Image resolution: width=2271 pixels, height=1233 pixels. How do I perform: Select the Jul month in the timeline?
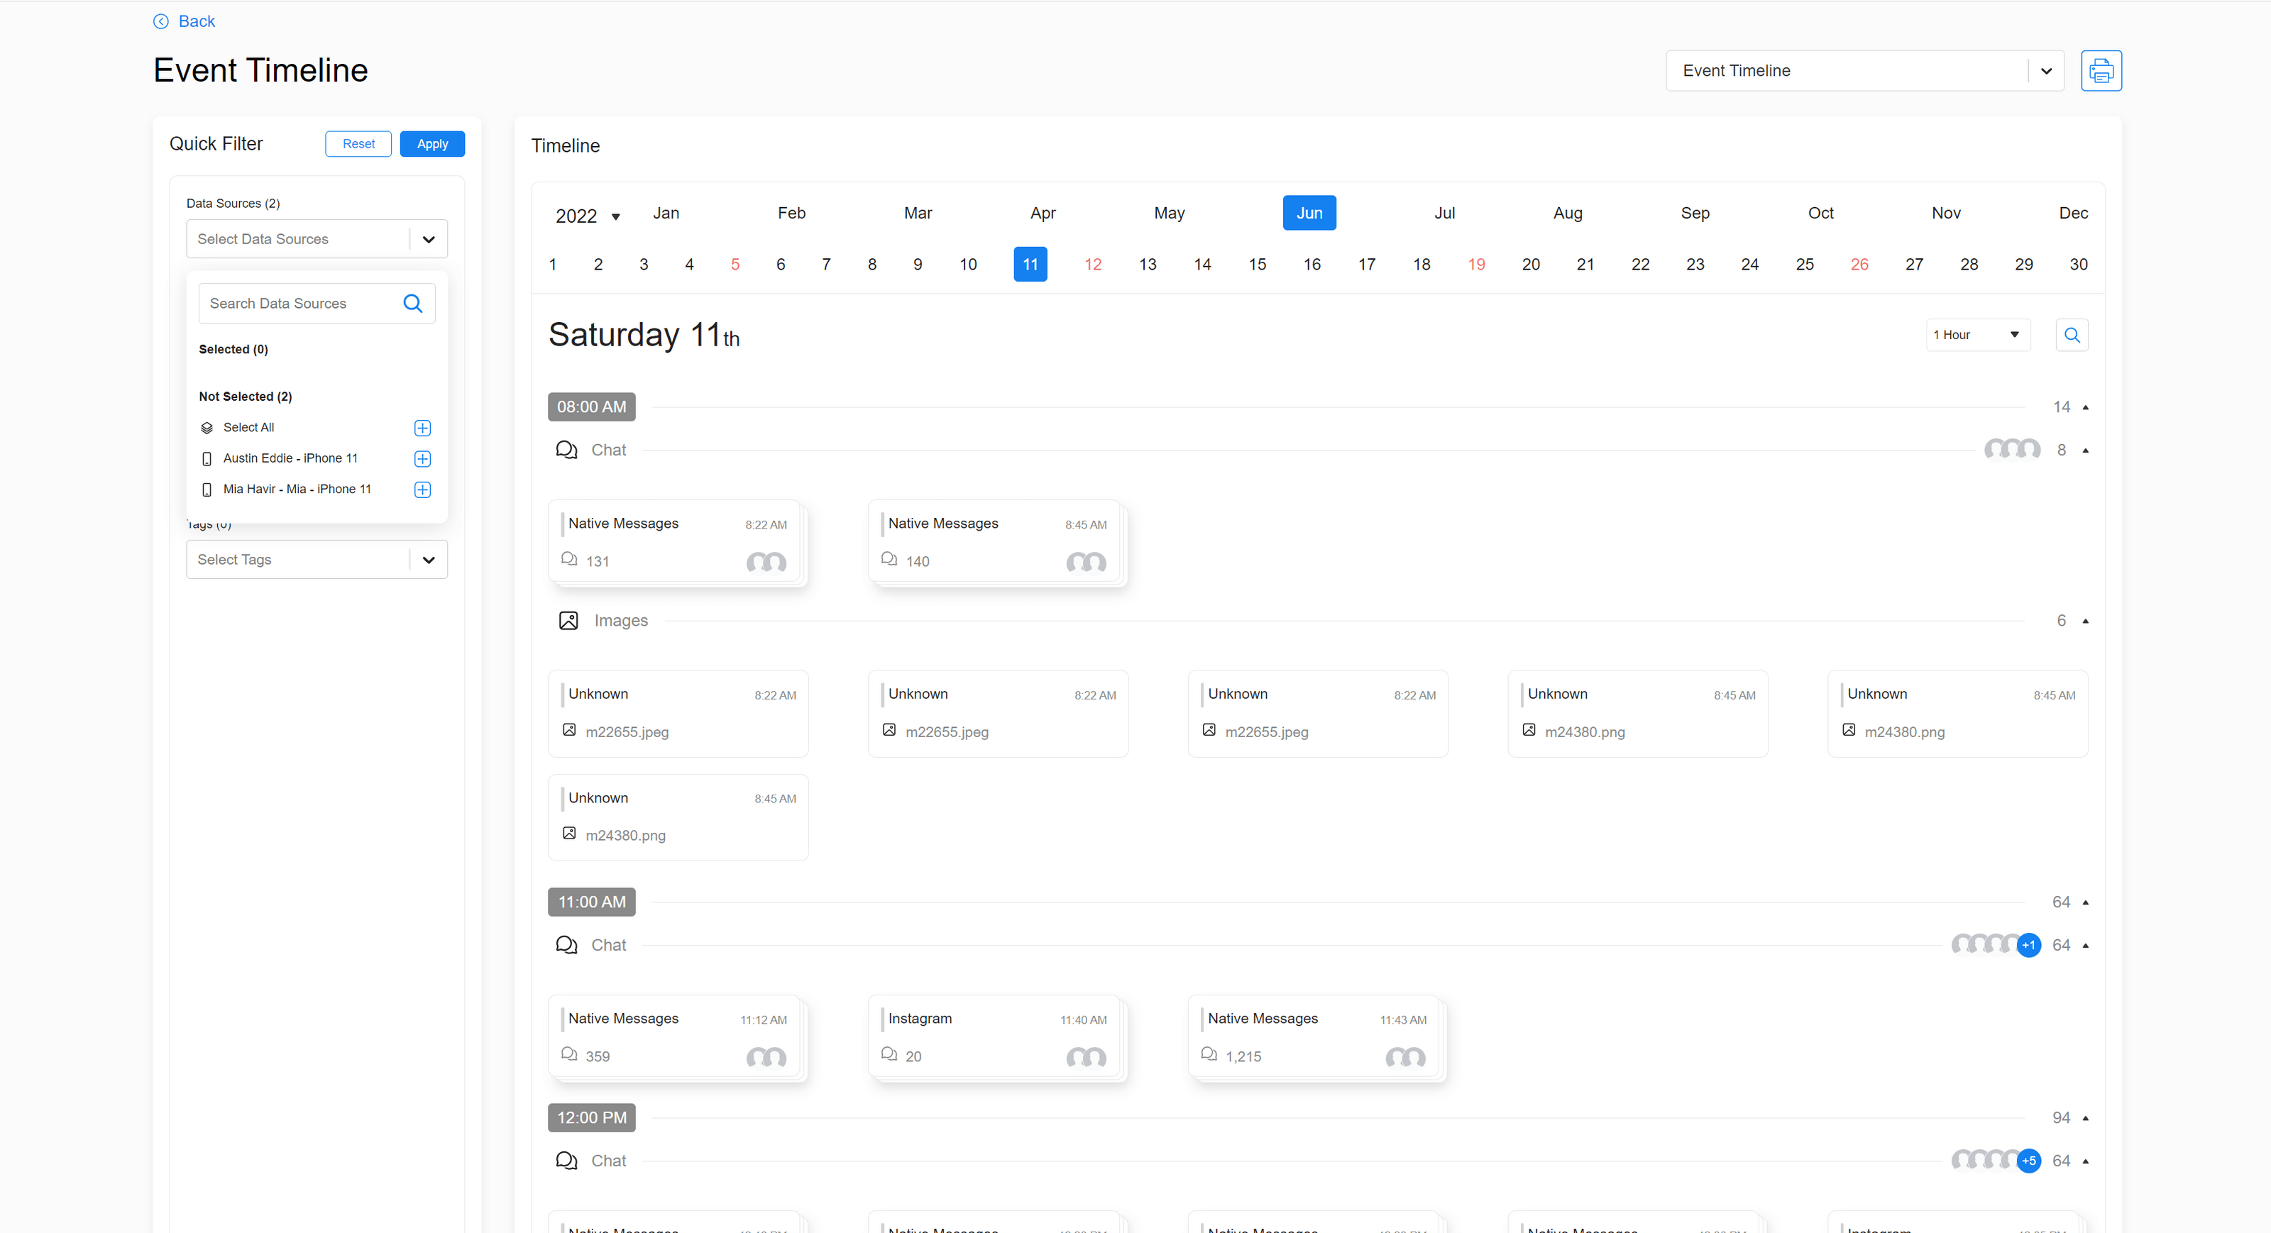1445,212
